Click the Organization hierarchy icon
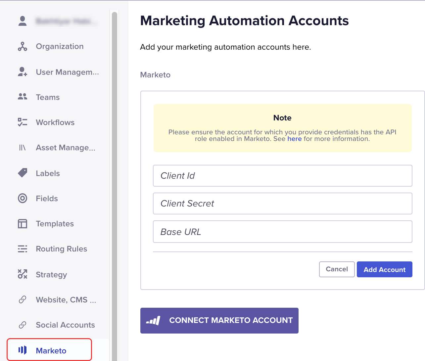Screen dimensions: 425x361 [23, 46]
